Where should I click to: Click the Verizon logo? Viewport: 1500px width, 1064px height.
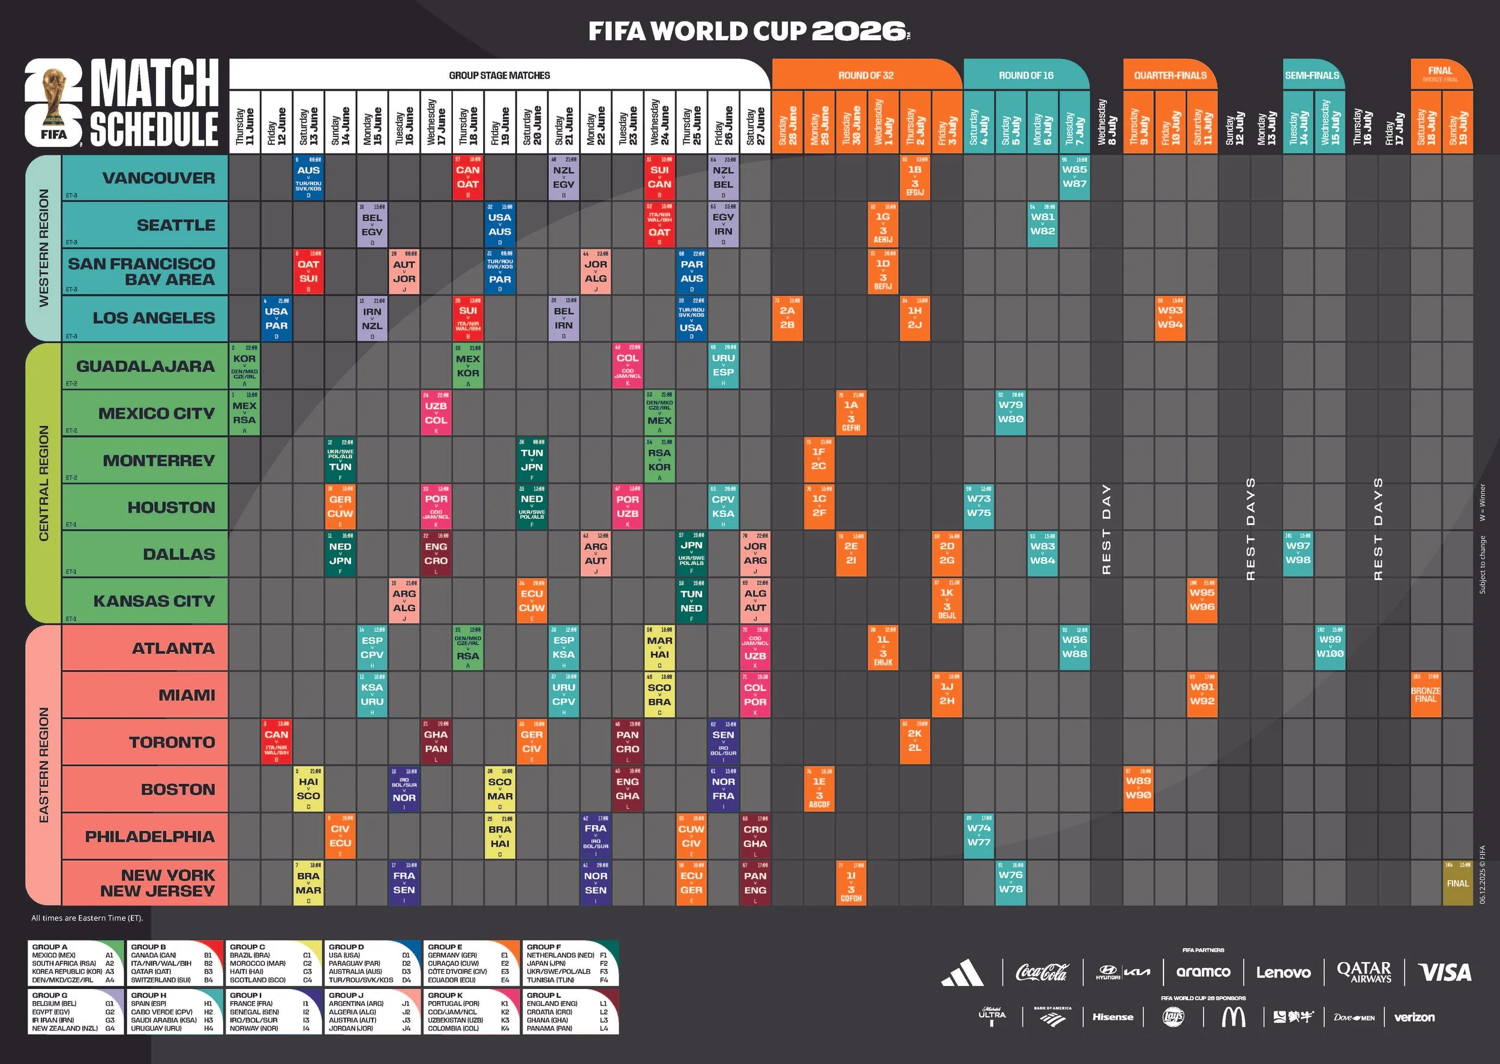pos(1414,1017)
